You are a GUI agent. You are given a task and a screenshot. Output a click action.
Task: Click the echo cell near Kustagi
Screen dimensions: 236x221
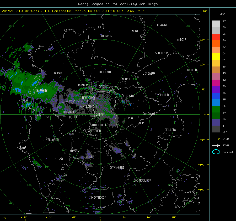(x=124, y=102)
